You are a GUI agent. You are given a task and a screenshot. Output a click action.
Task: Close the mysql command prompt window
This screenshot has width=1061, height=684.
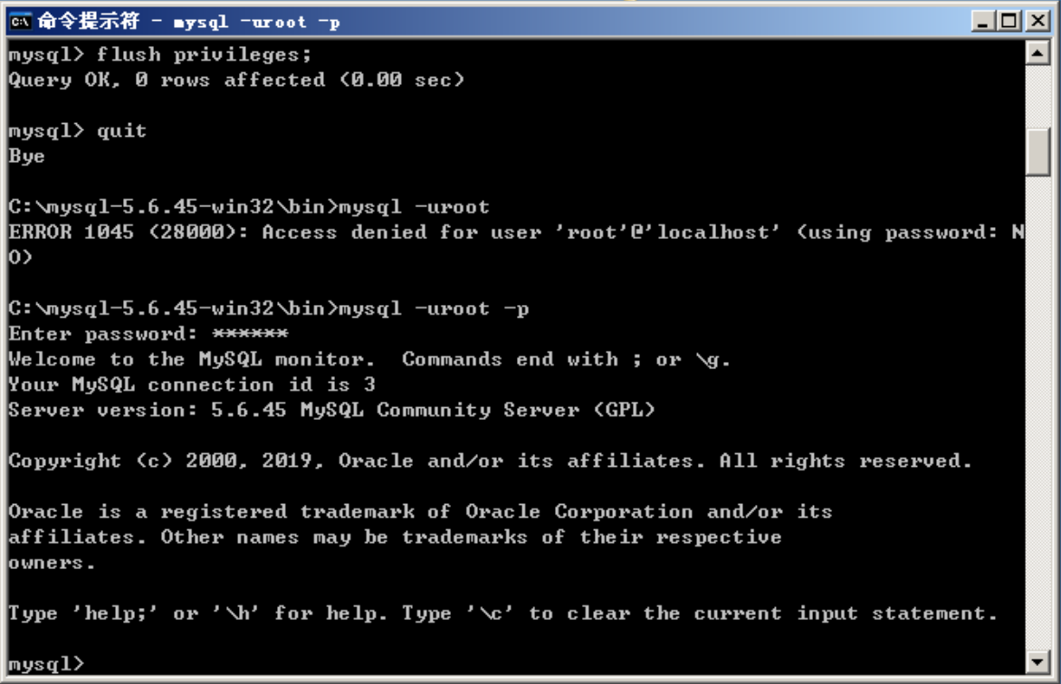(x=1037, y=22)
